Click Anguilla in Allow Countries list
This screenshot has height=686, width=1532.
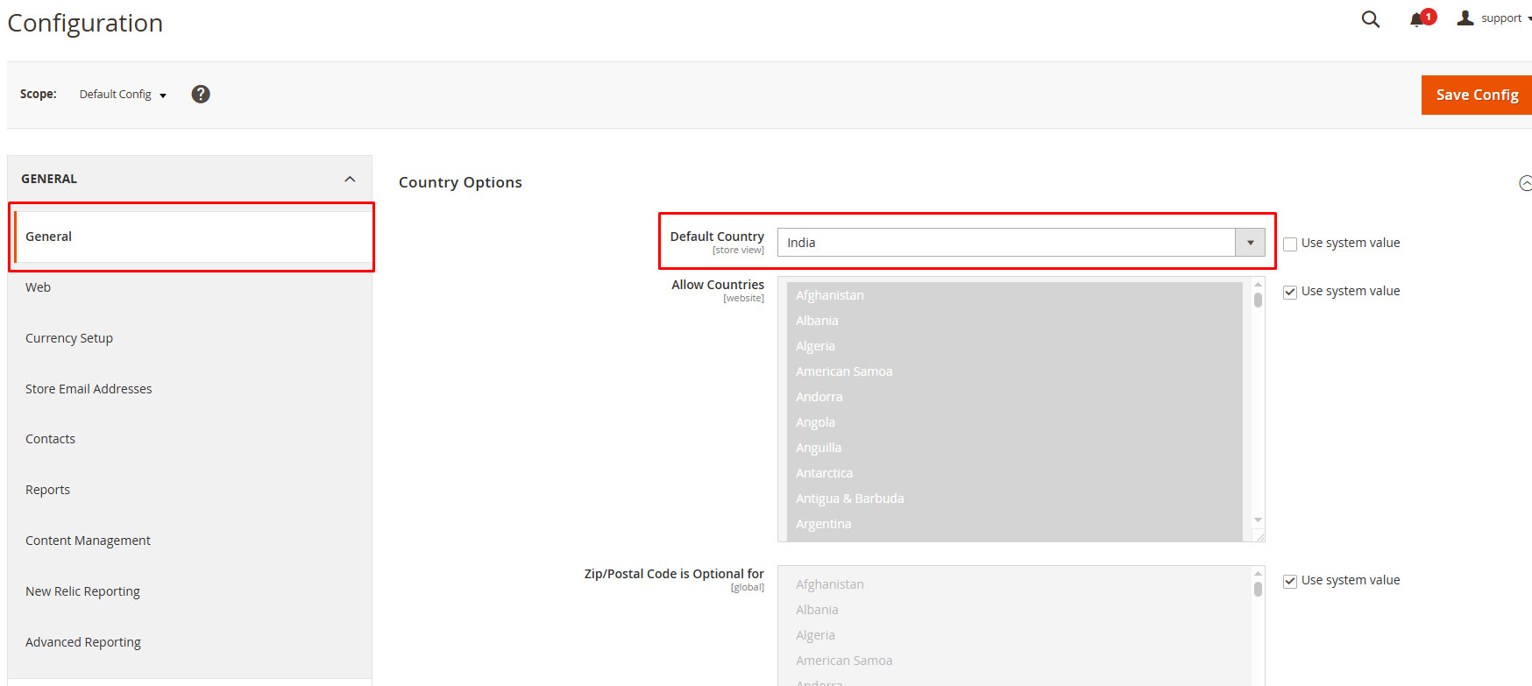coord(1014,448)
